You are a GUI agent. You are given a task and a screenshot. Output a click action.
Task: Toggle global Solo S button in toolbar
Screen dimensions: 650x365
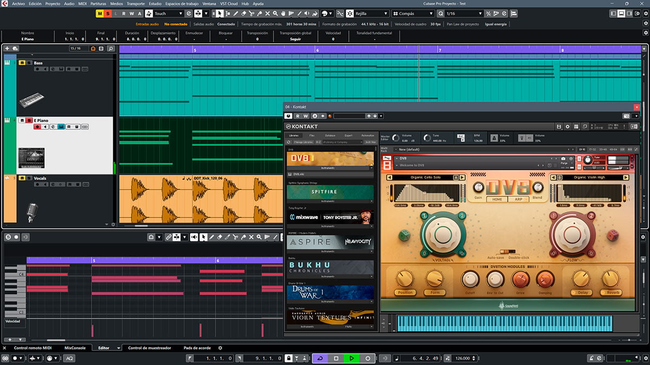coord(108,13)
